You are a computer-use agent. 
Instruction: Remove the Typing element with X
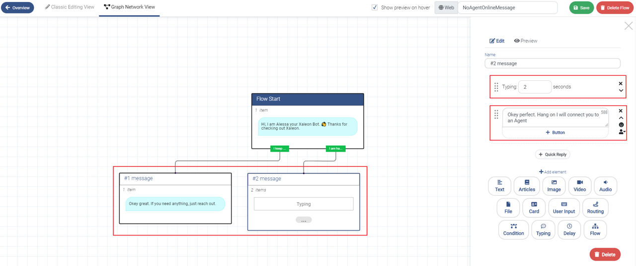point(621,84)
